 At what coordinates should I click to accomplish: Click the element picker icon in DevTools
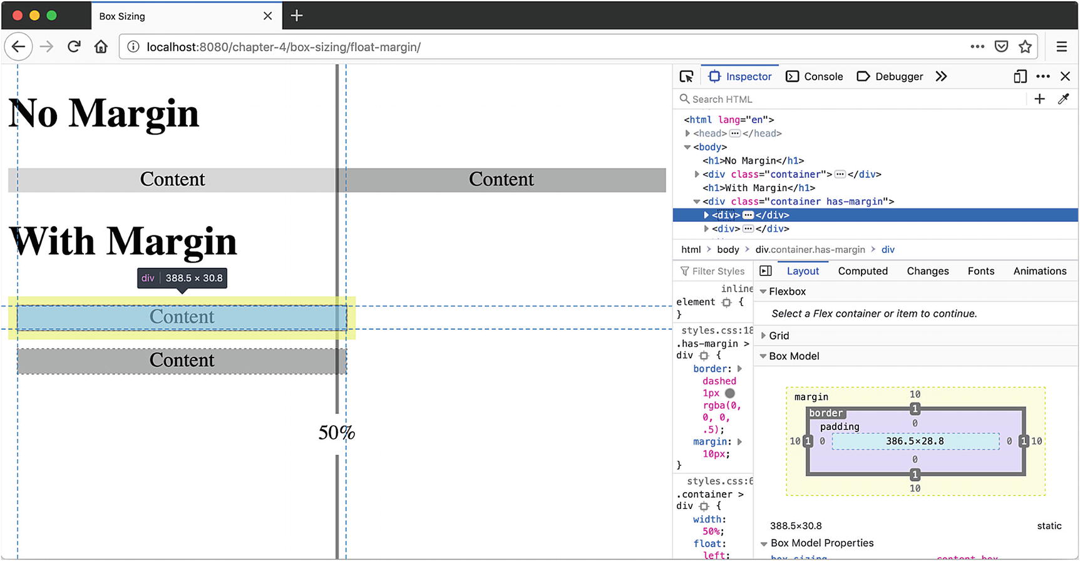[x=686, y=76]
